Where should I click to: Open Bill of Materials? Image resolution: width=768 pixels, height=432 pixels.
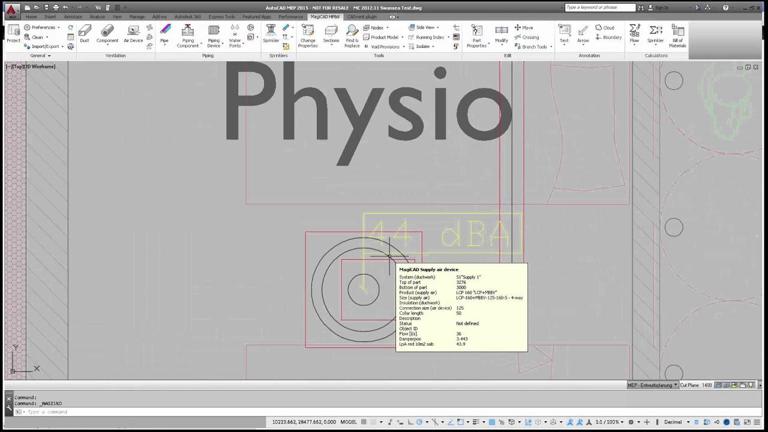[x=677, y=36]
